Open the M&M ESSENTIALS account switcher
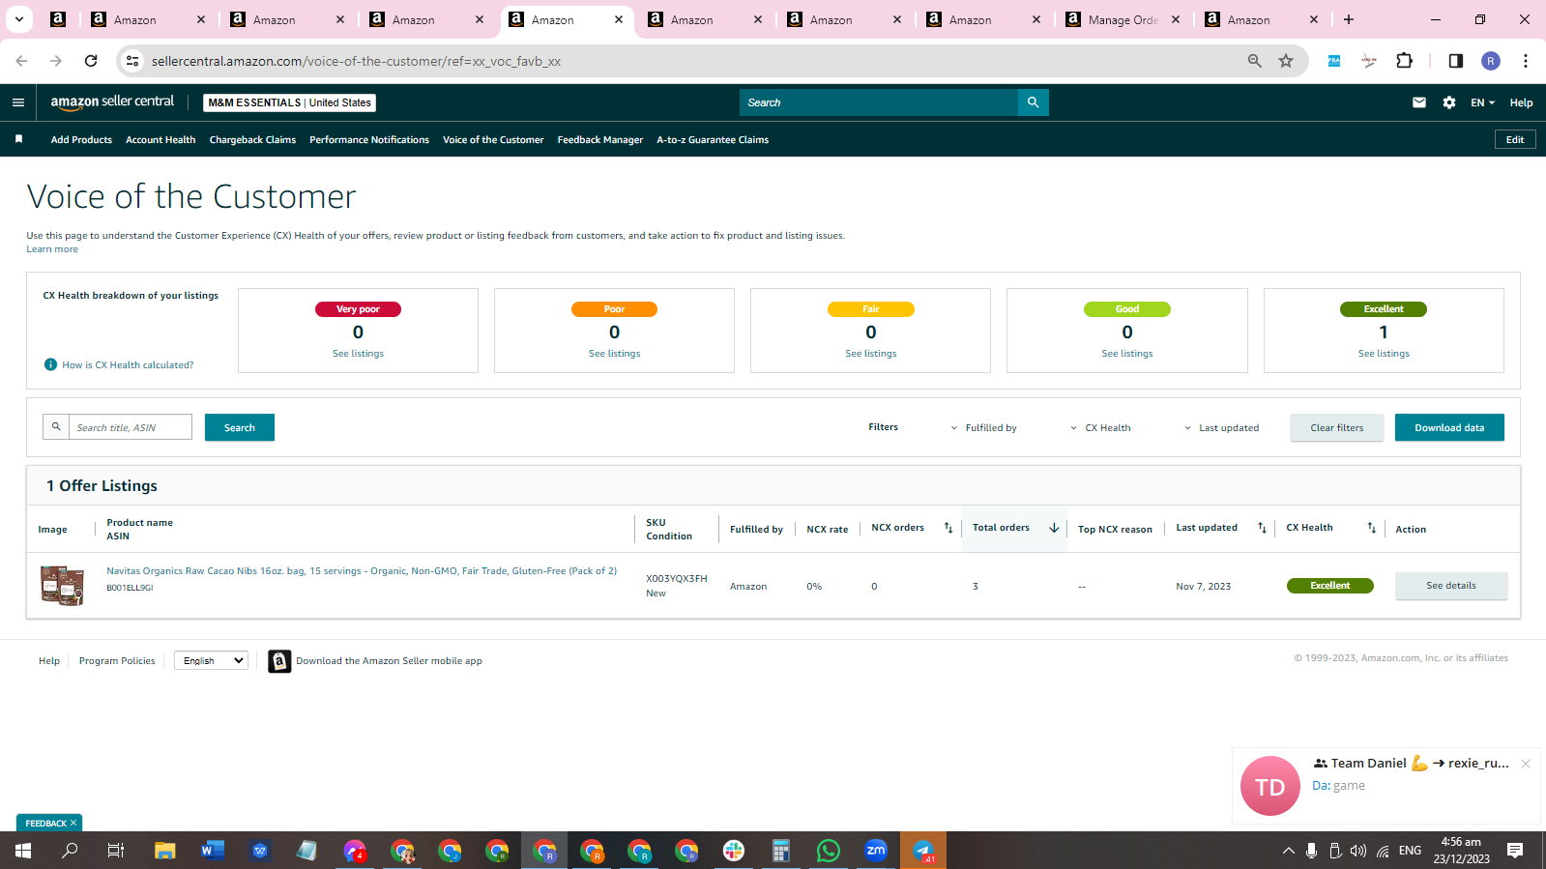1546x869 pixels. (290, 102)
